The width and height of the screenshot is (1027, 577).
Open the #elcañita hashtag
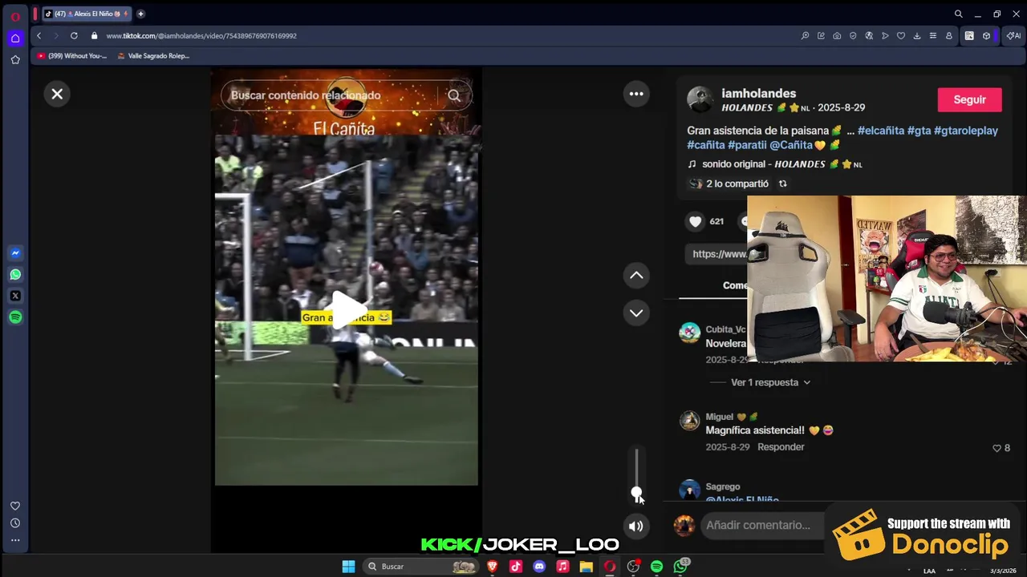tap(881, 131)
